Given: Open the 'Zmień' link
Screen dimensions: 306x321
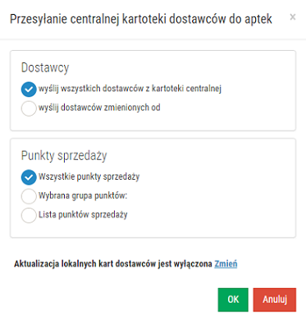Looking at the screenshot, I should 226,264.
